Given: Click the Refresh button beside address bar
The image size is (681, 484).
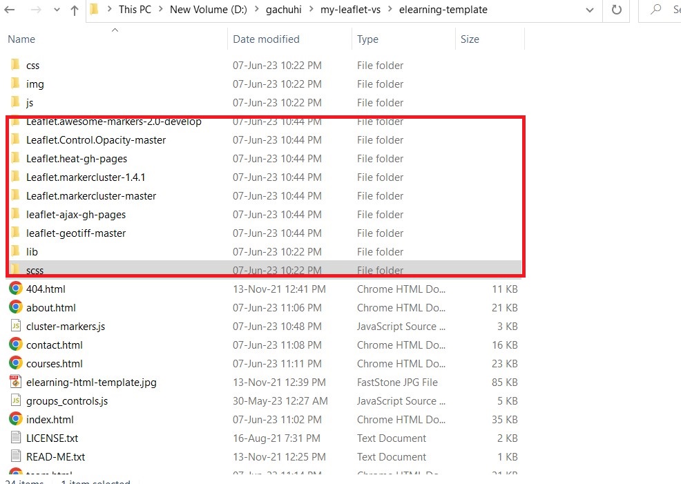Looking at the screenshot, I should pos(615,10).
